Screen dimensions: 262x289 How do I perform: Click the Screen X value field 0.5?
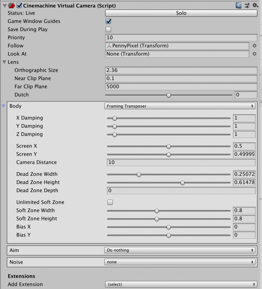tap(244, 146)
